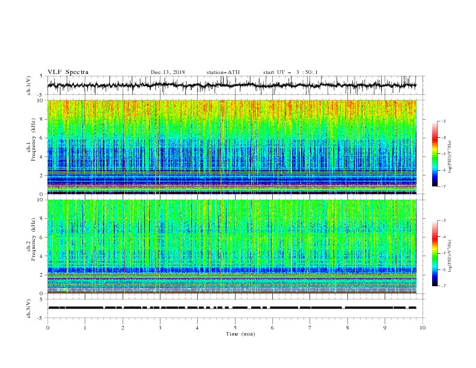
Task: Click the "-5" tick on ch.1(V) axis
Action: (x=41, y=95)
